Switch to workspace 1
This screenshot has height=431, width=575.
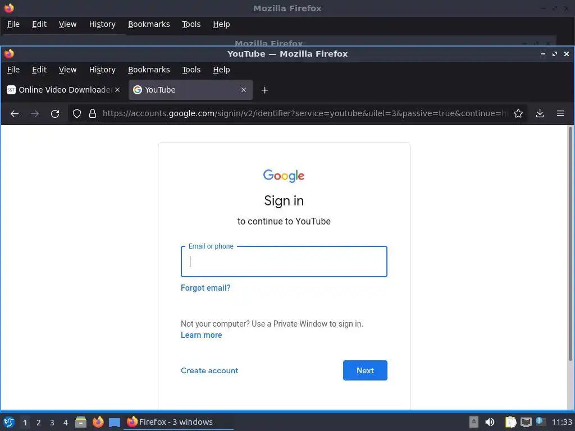click(25, 422)
